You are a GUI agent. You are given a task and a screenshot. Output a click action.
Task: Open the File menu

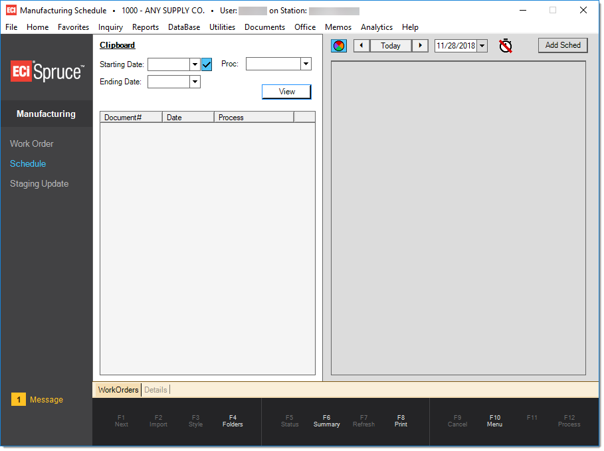click(x=11, y=27)
